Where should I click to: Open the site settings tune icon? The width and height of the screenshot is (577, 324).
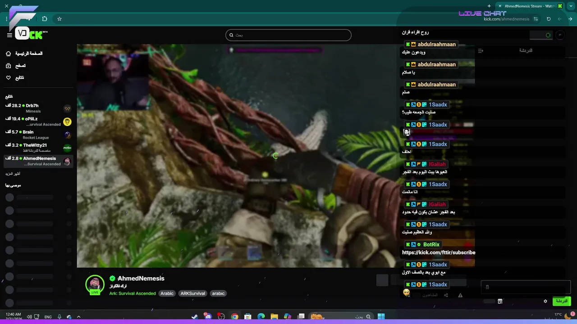point(536,19)
